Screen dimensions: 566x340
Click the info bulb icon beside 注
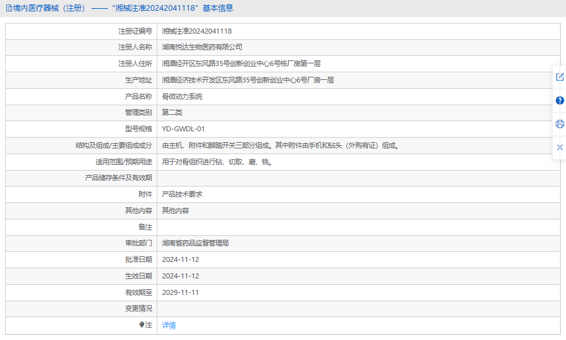141,325
